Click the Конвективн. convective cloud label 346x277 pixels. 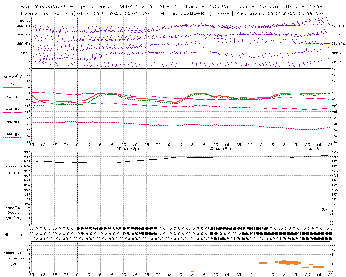coord(14,253)
